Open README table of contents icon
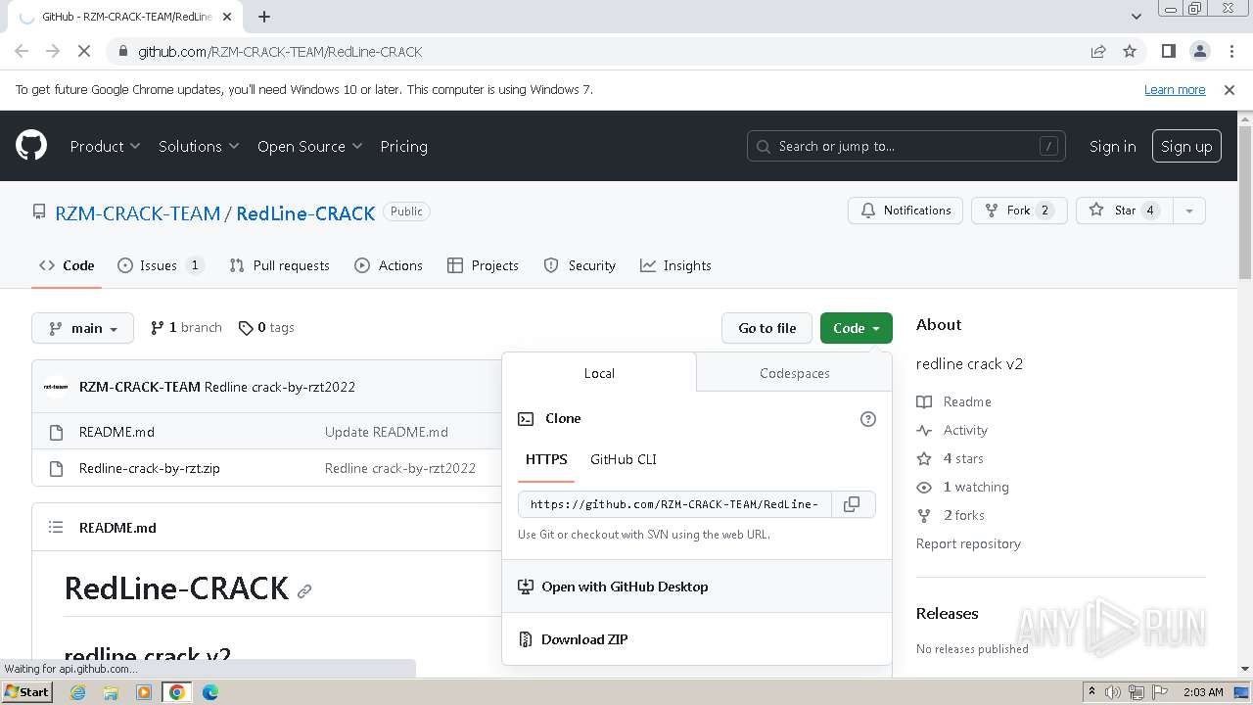This screenshot has width=1253, height=705. tap(57, 527)
